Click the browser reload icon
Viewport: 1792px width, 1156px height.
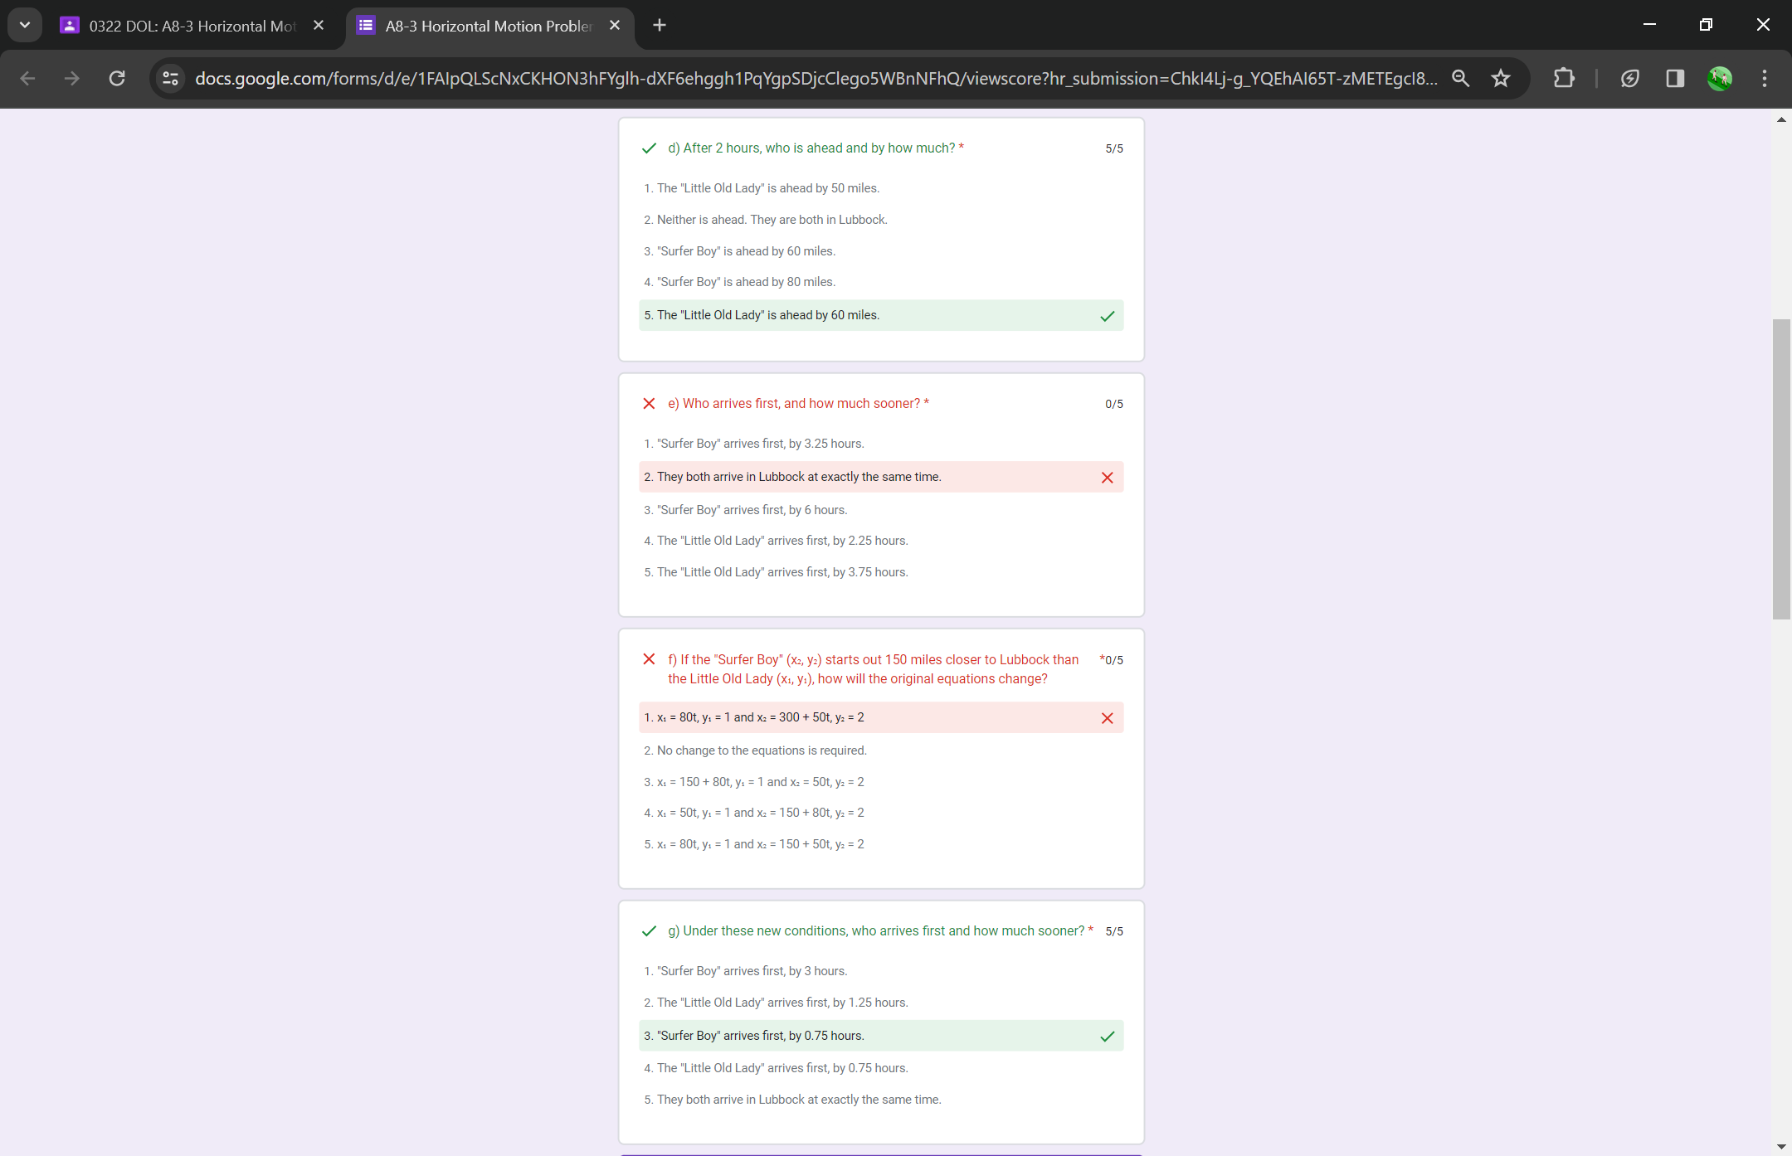point(117,78)
